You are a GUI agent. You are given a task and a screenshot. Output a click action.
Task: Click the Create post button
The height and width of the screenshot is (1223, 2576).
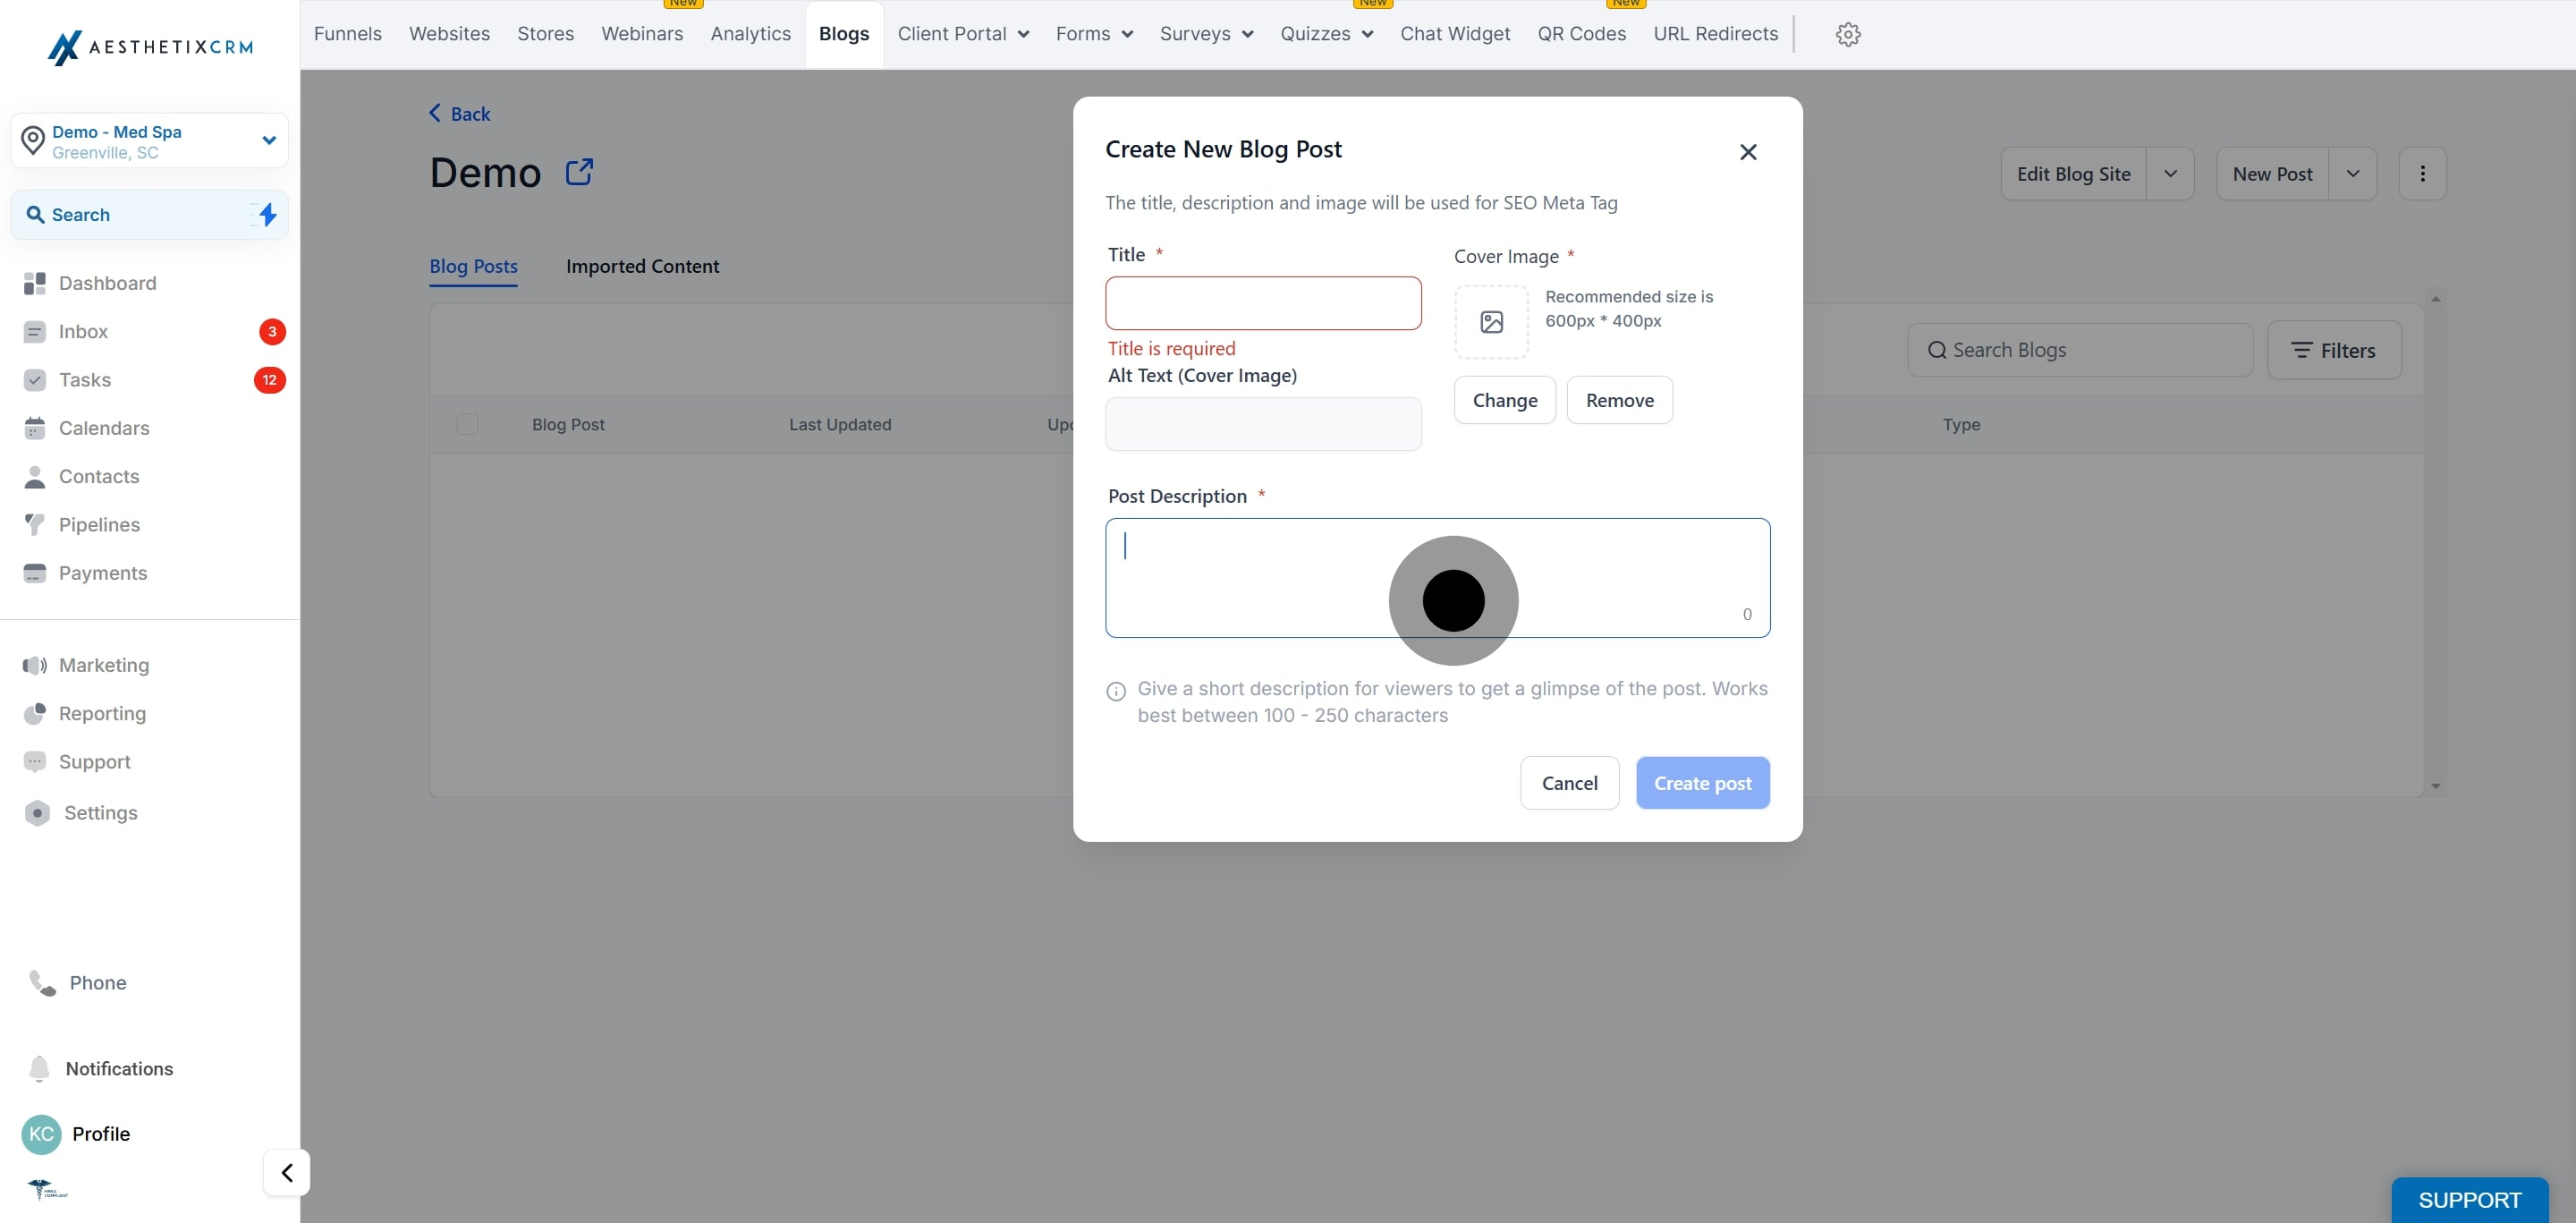[1701, 783]
